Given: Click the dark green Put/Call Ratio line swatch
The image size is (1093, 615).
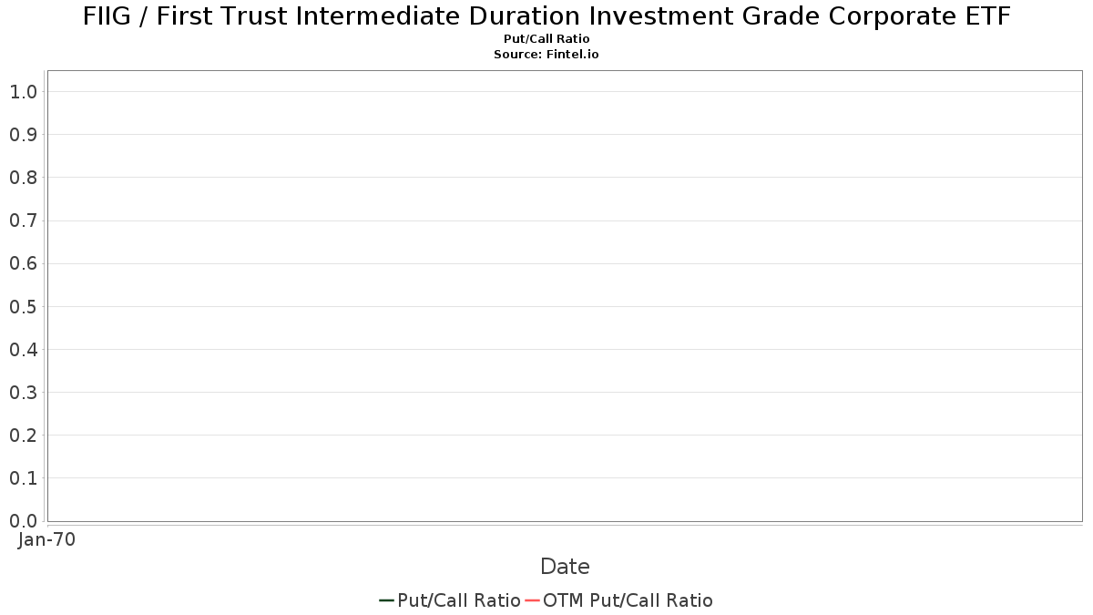Looking at the screenshot, I should [x=386, y=600].
